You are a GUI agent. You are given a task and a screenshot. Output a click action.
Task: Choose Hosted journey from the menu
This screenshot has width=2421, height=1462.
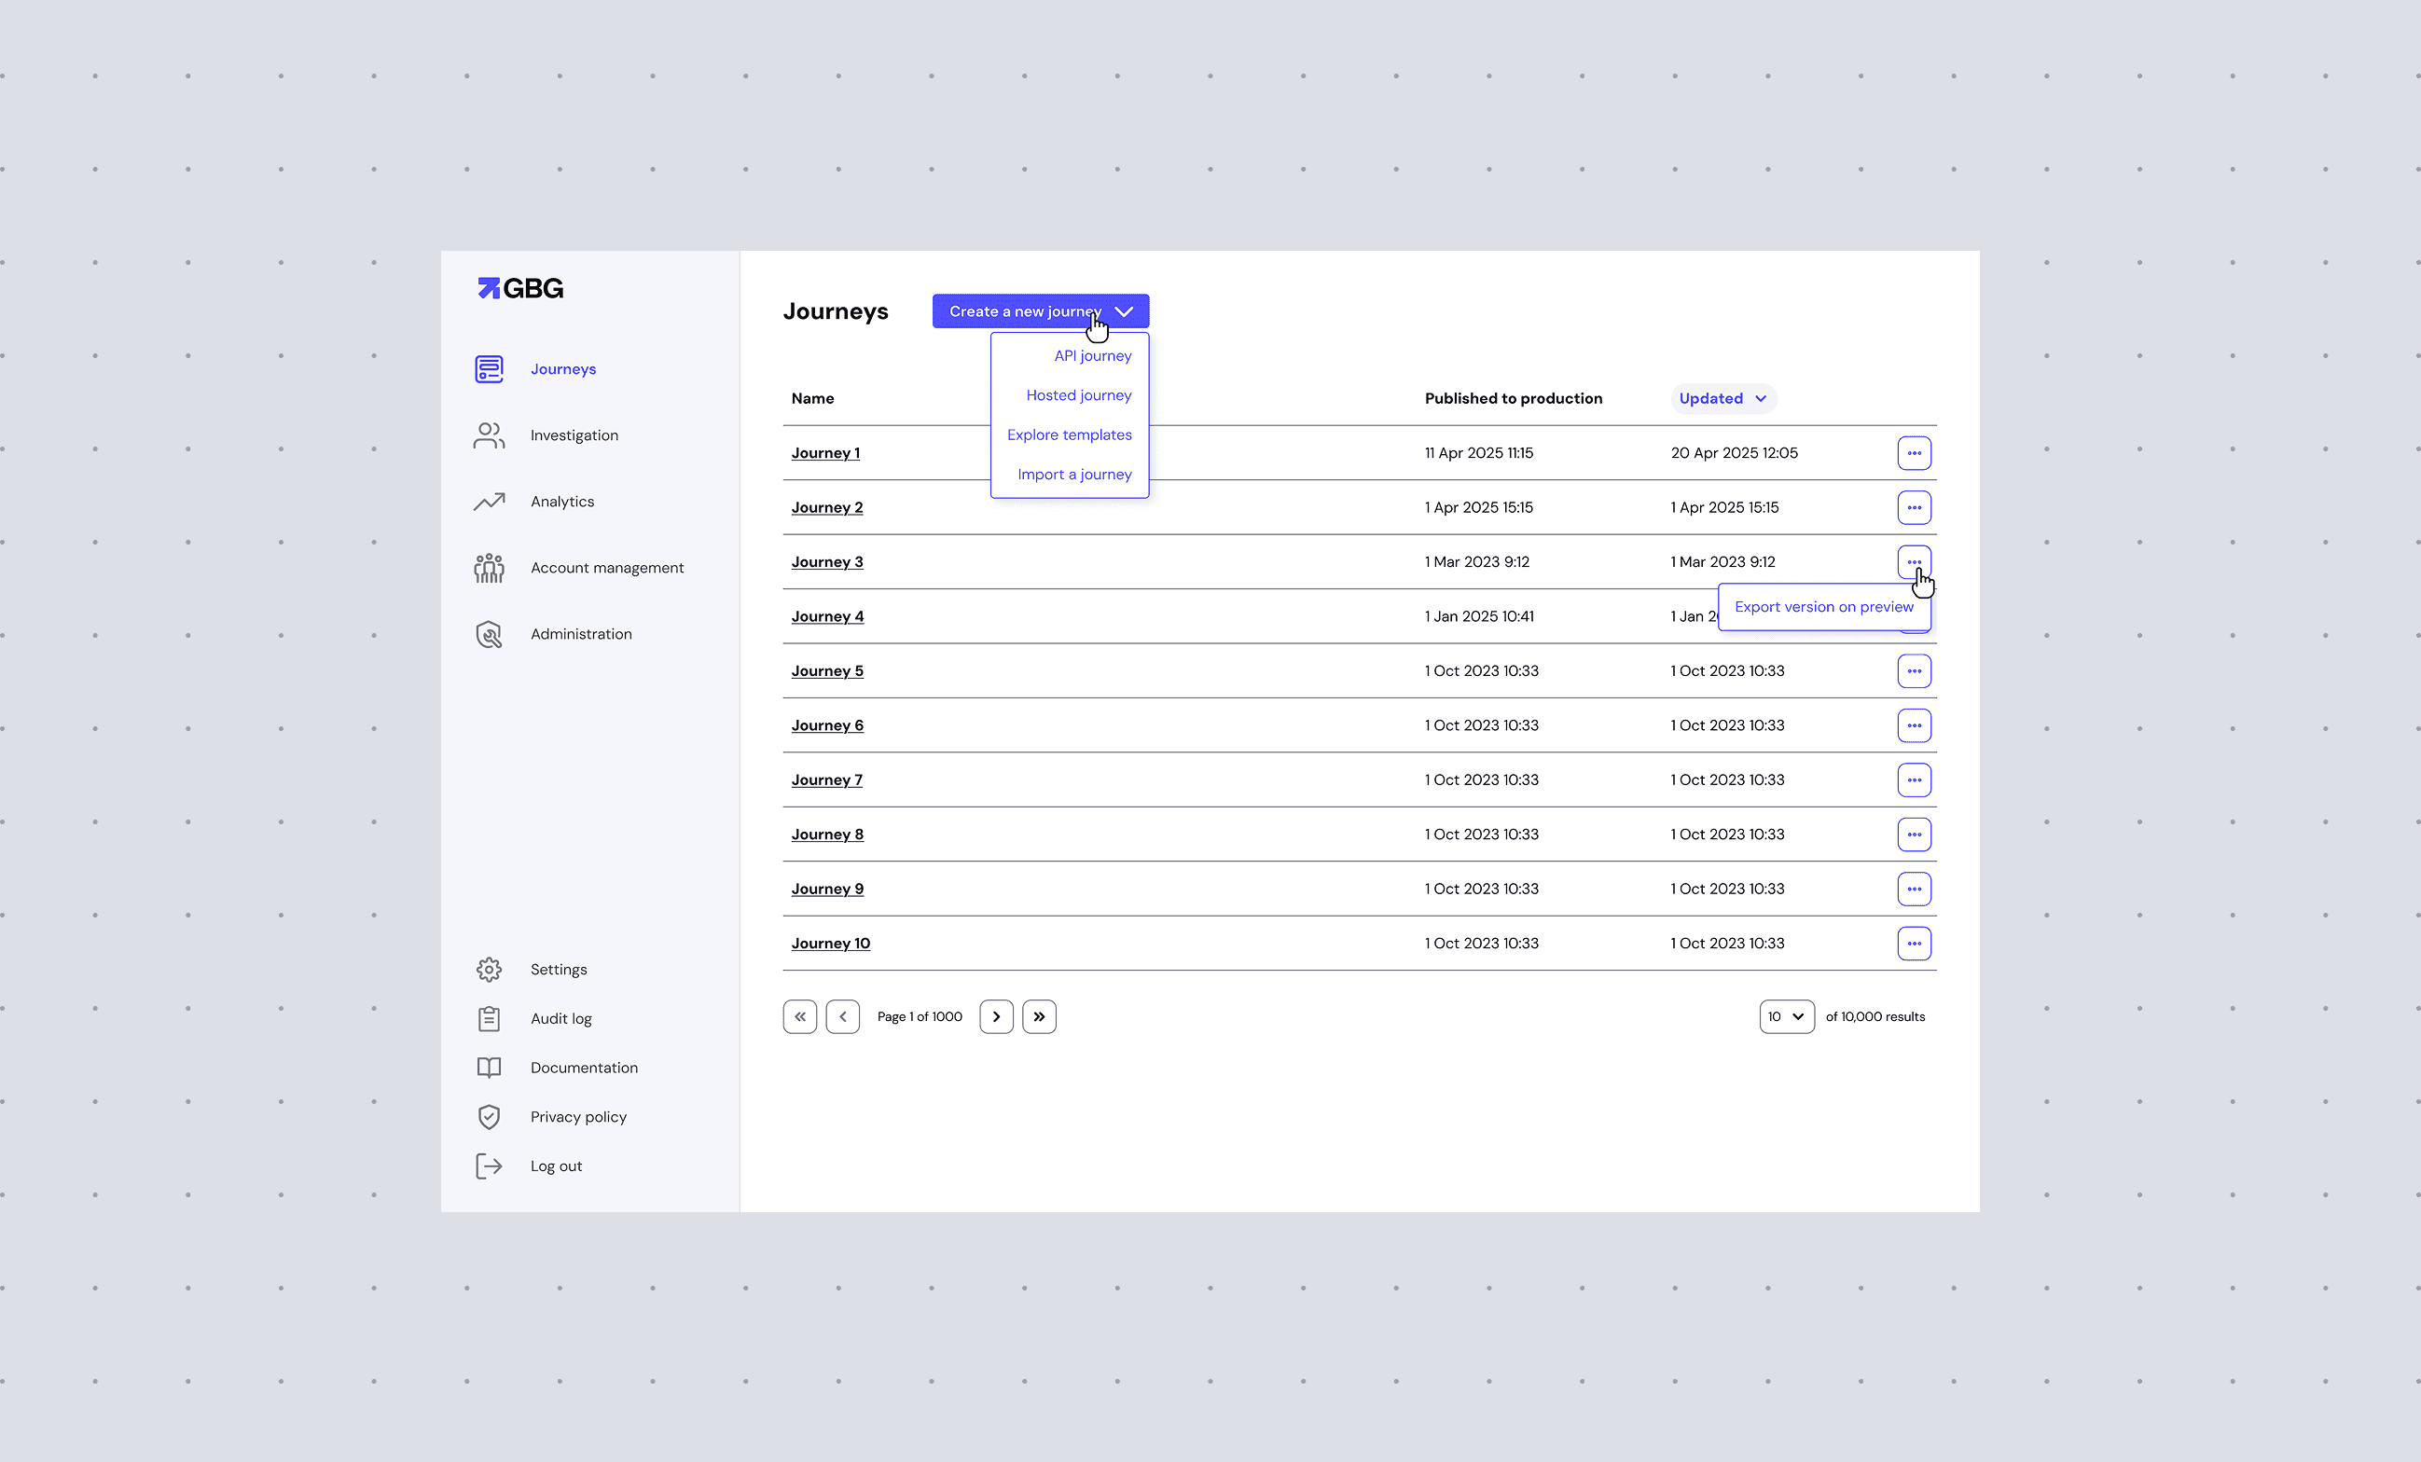tap(1079, 395)
